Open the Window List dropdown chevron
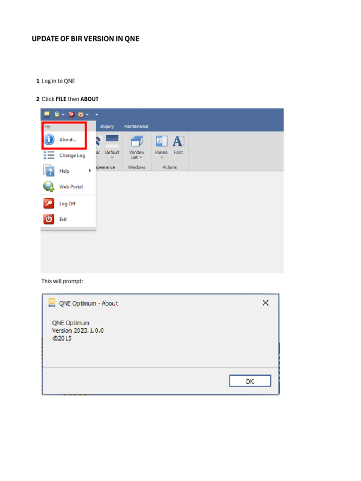The width and height of the screenshot is (361, 481). pyautogui.click(x=141, y=157)
